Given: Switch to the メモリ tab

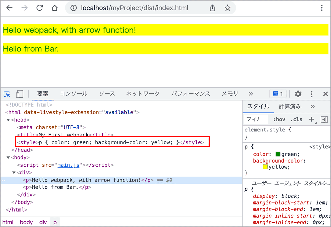Looking at the screenshot, I should point(230,94).
